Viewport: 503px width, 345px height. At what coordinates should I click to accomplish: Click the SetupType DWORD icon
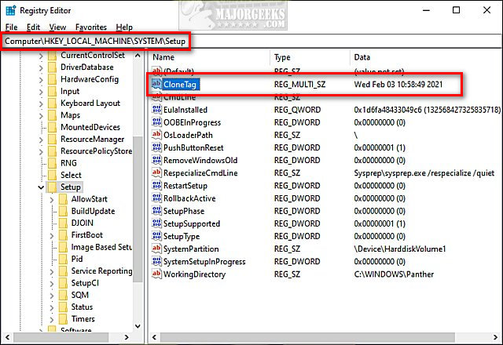(x=156, y=236)
